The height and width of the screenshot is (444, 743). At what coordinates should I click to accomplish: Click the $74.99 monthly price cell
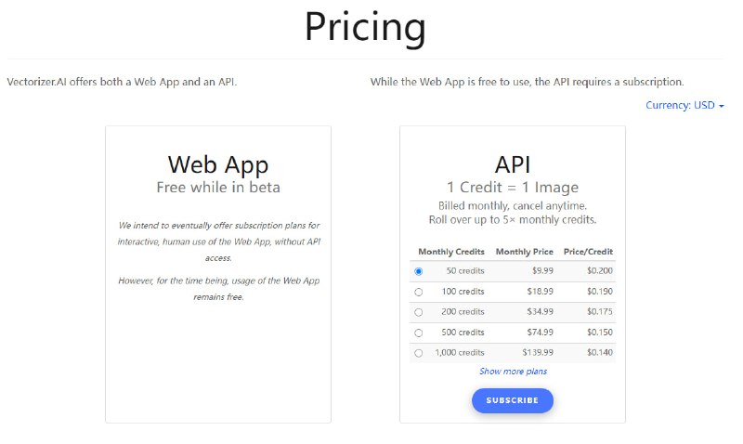point(539,333)
